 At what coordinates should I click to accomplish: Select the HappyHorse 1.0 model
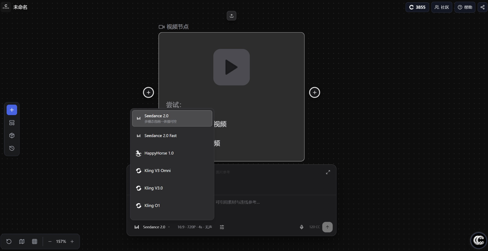click(172, 153)
